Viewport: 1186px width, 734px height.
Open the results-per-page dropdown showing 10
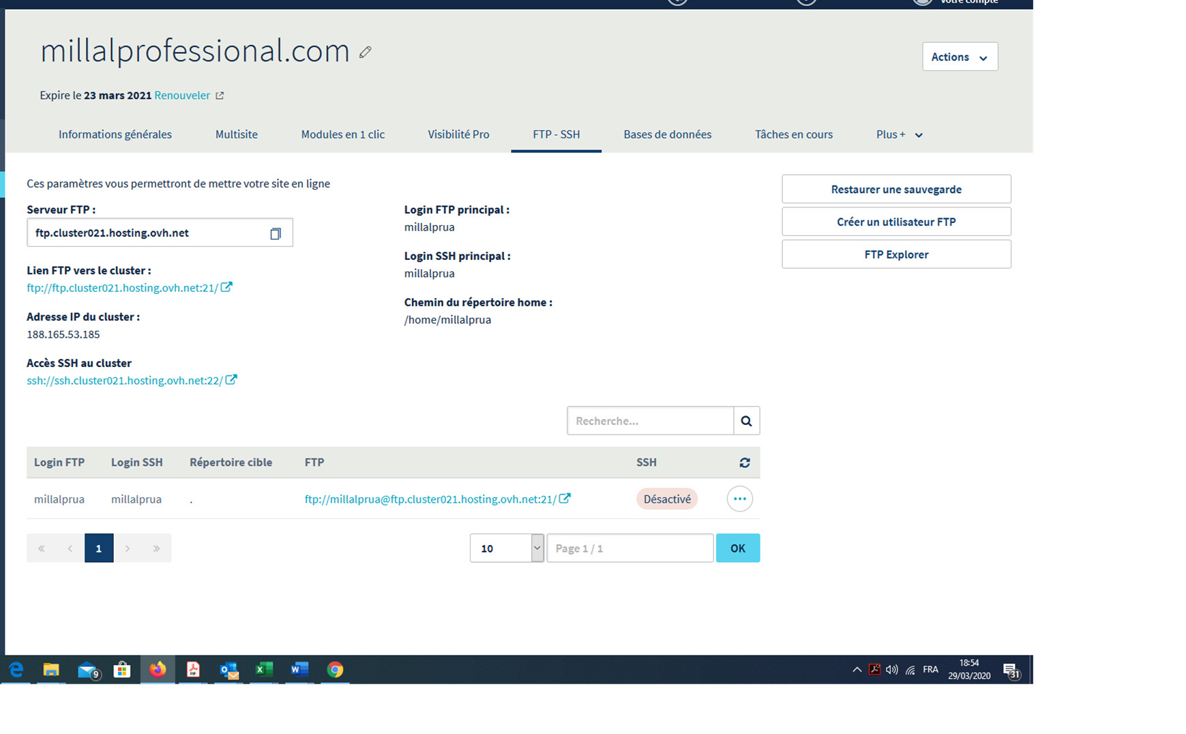pyautogui.click(x=506, y=548)
